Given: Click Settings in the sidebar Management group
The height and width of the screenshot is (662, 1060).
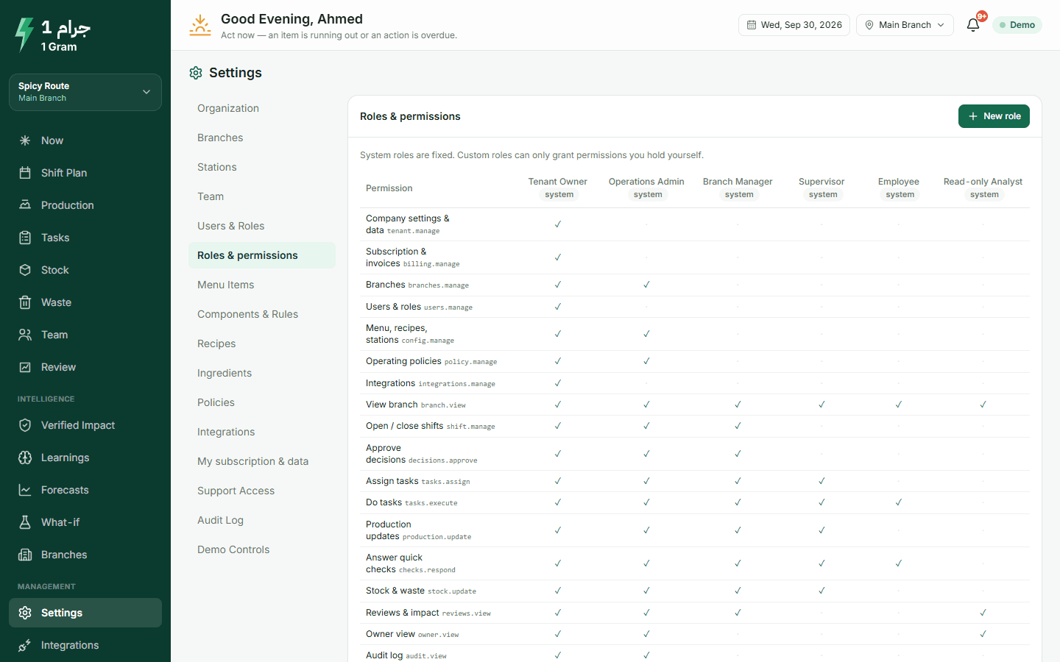Looking at the screenshot, I should (85, 613).
